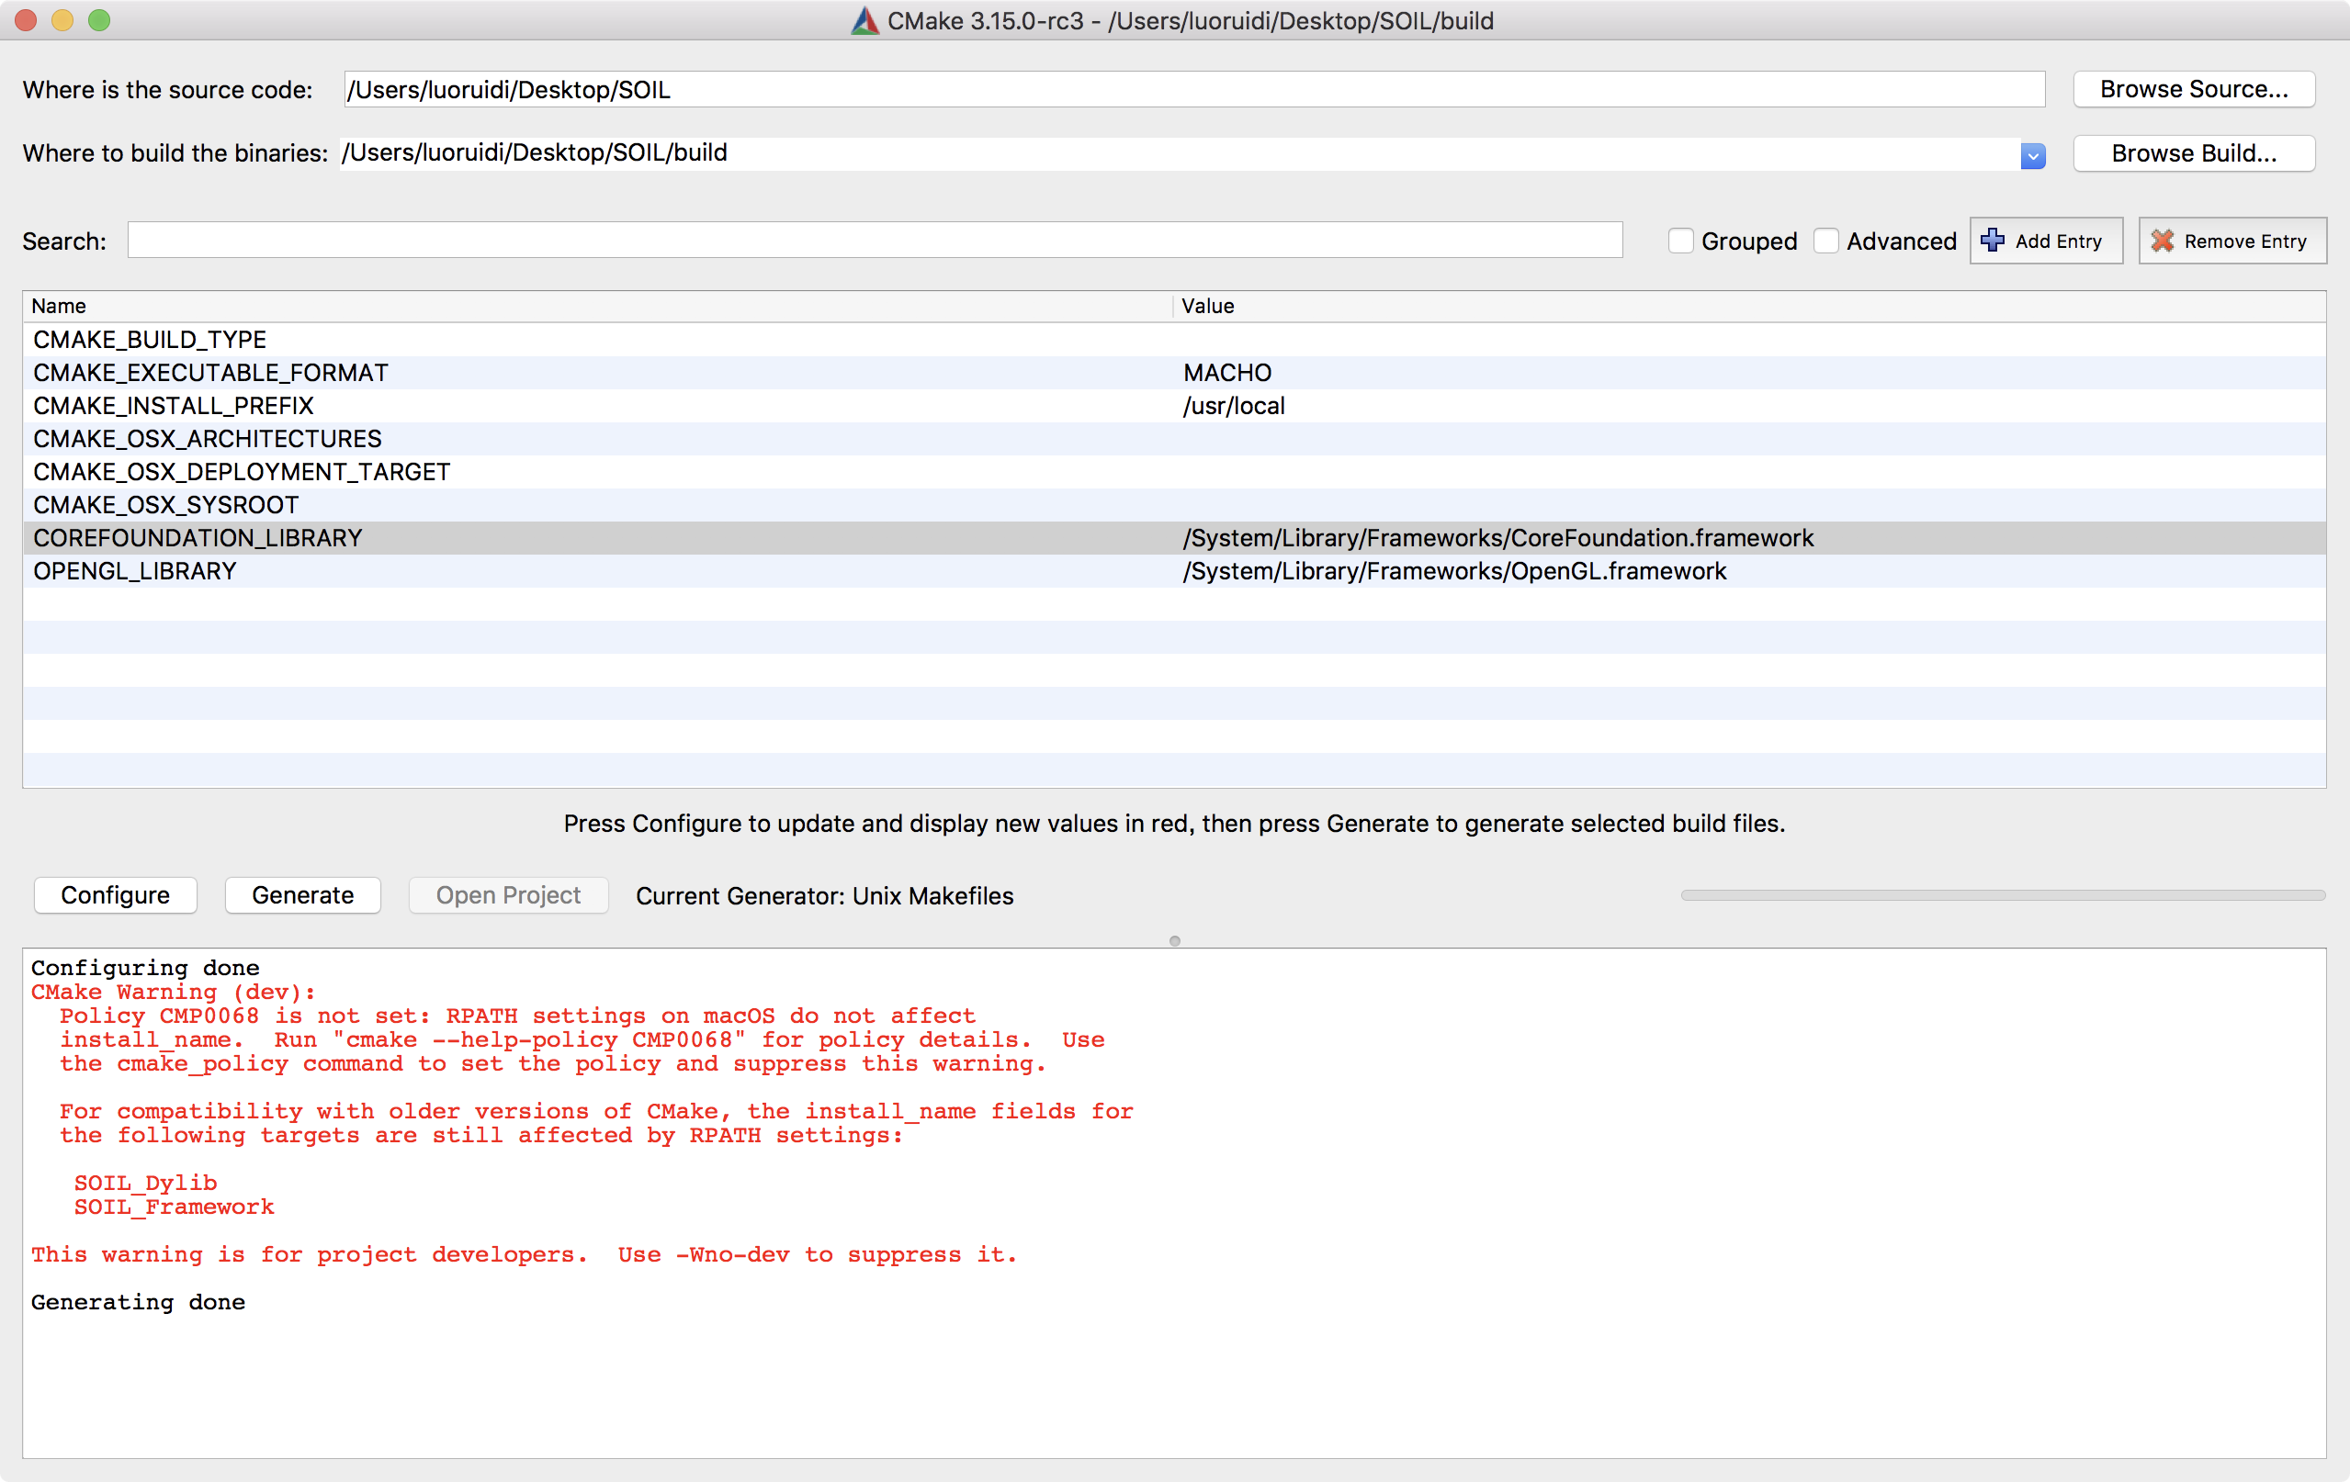Click the red X Remove Entry icon

pos(2162,240)
